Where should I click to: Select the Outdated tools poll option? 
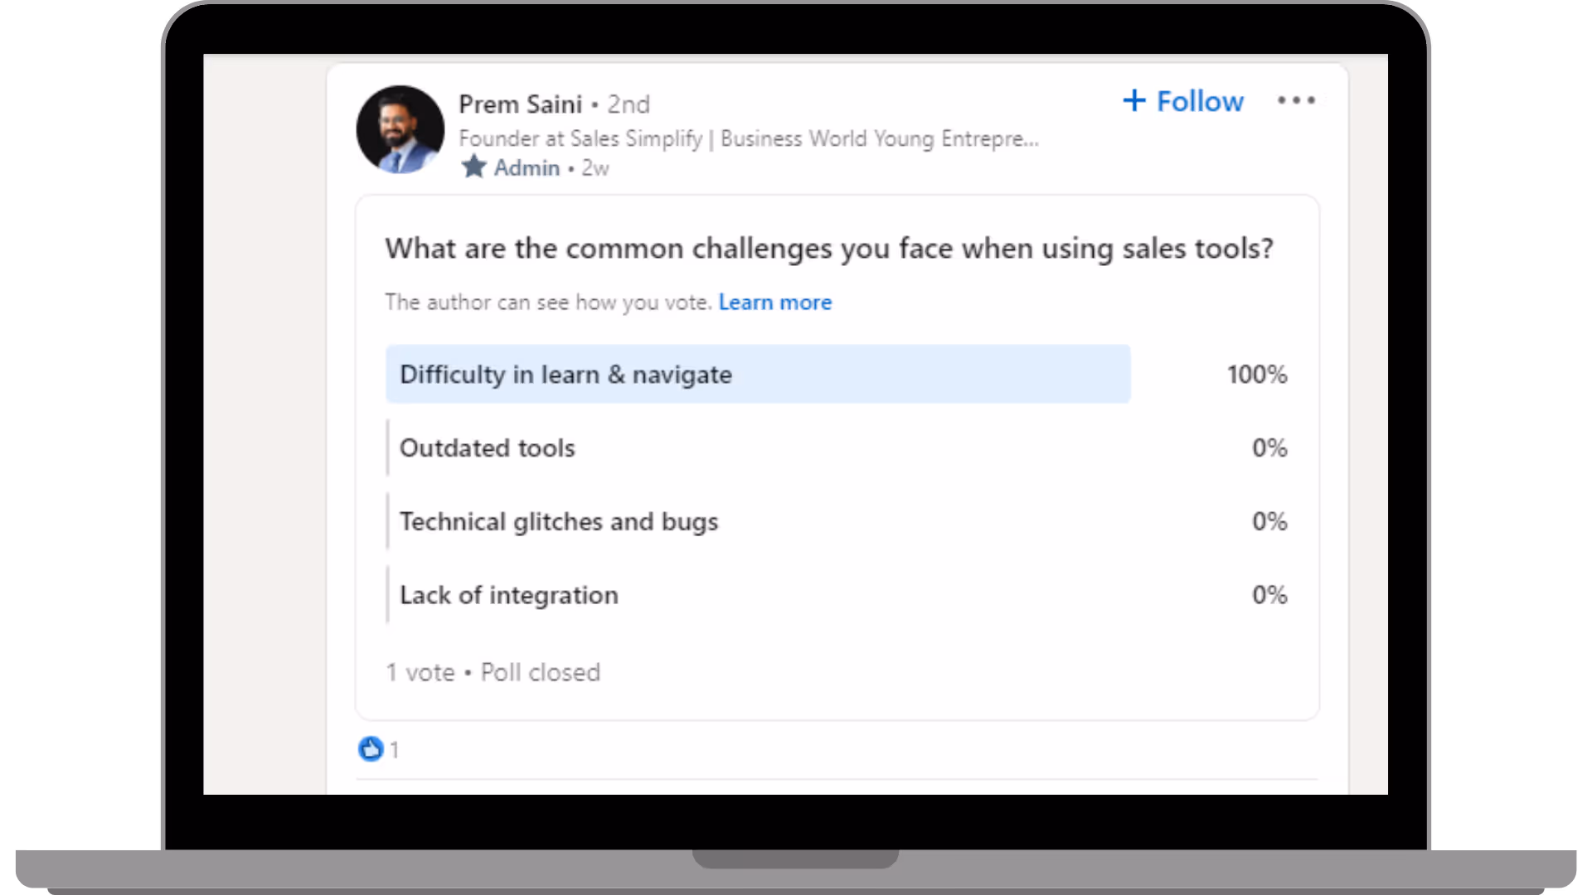(487, 448)
